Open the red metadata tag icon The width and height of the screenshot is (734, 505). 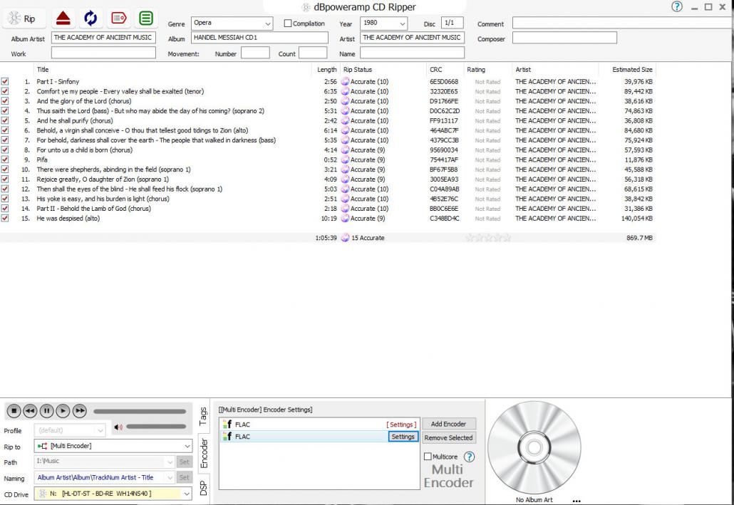(118, 19)
